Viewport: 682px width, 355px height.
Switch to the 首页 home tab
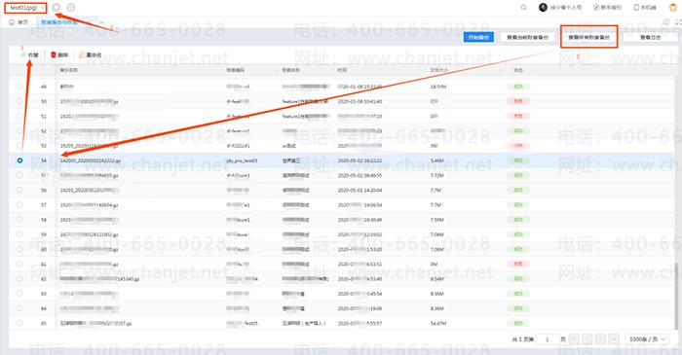click(x=19, y=22)
